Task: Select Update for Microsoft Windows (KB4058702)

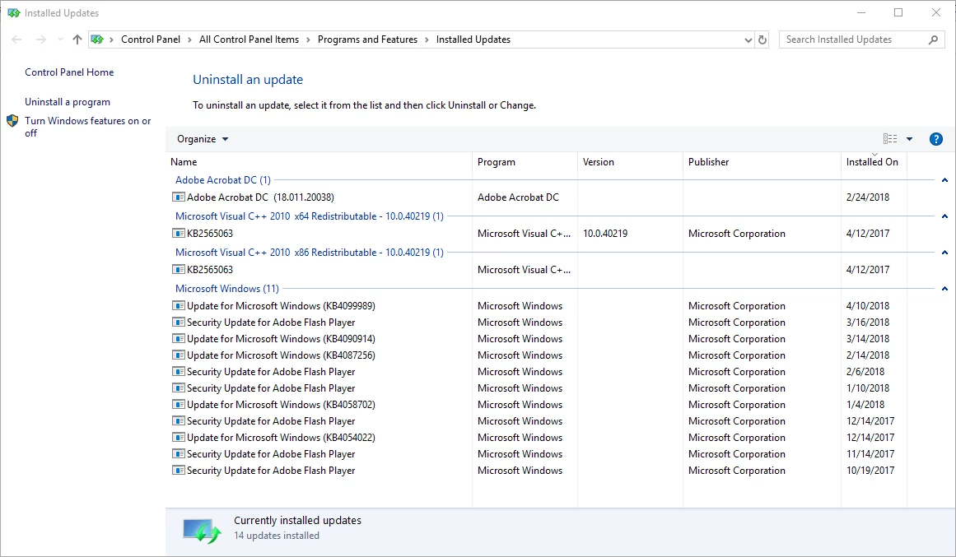Action: pyautogui.click(x=281, y=405)
